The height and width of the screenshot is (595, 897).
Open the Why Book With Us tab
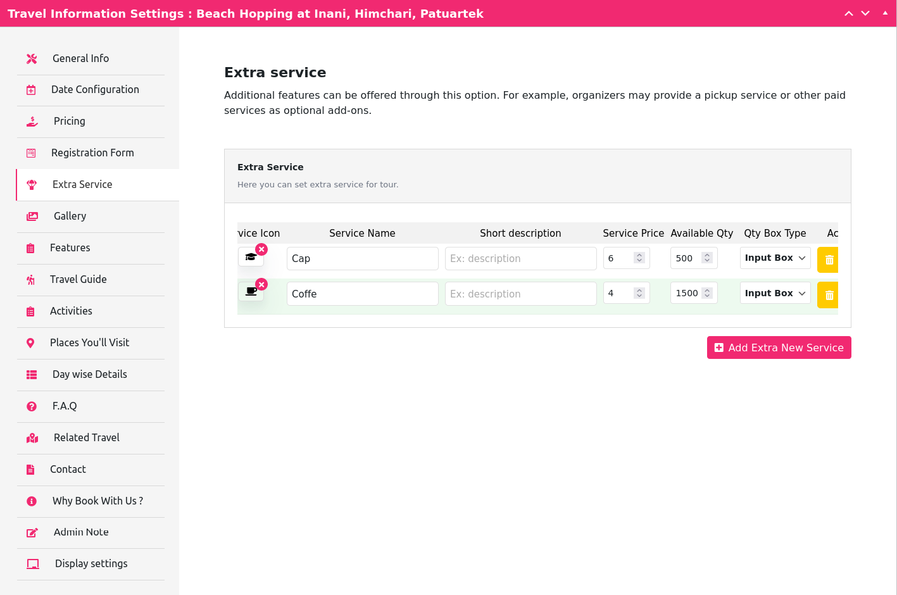pos(91,501)
